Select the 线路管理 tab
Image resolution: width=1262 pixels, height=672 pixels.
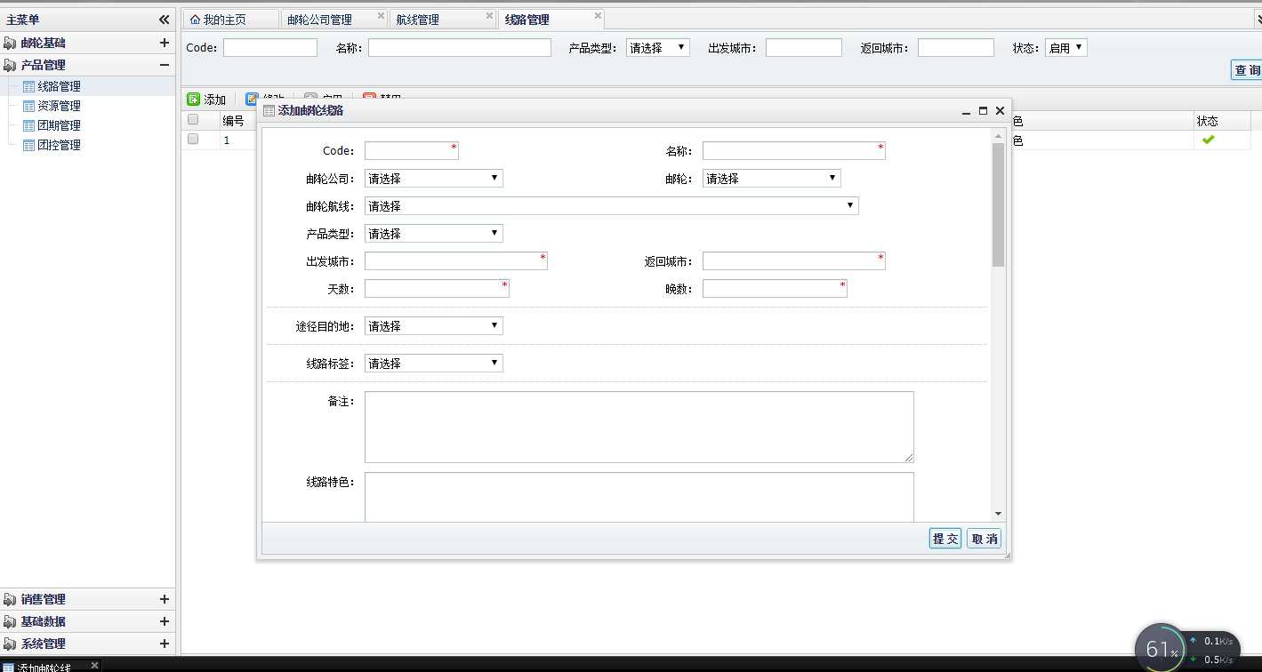pyautogui.click(x=551, y=19)
